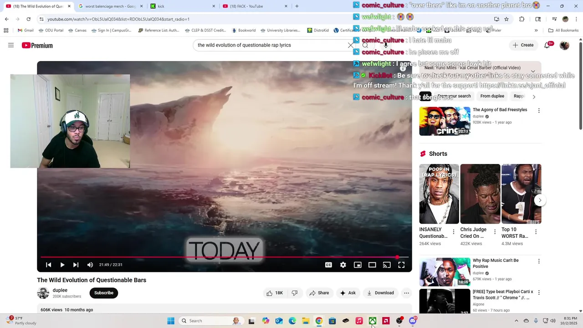
Task: Open options for the FREE Type beat video
Action: point(539,292)
